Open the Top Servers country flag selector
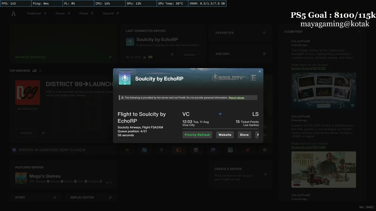 34,71
